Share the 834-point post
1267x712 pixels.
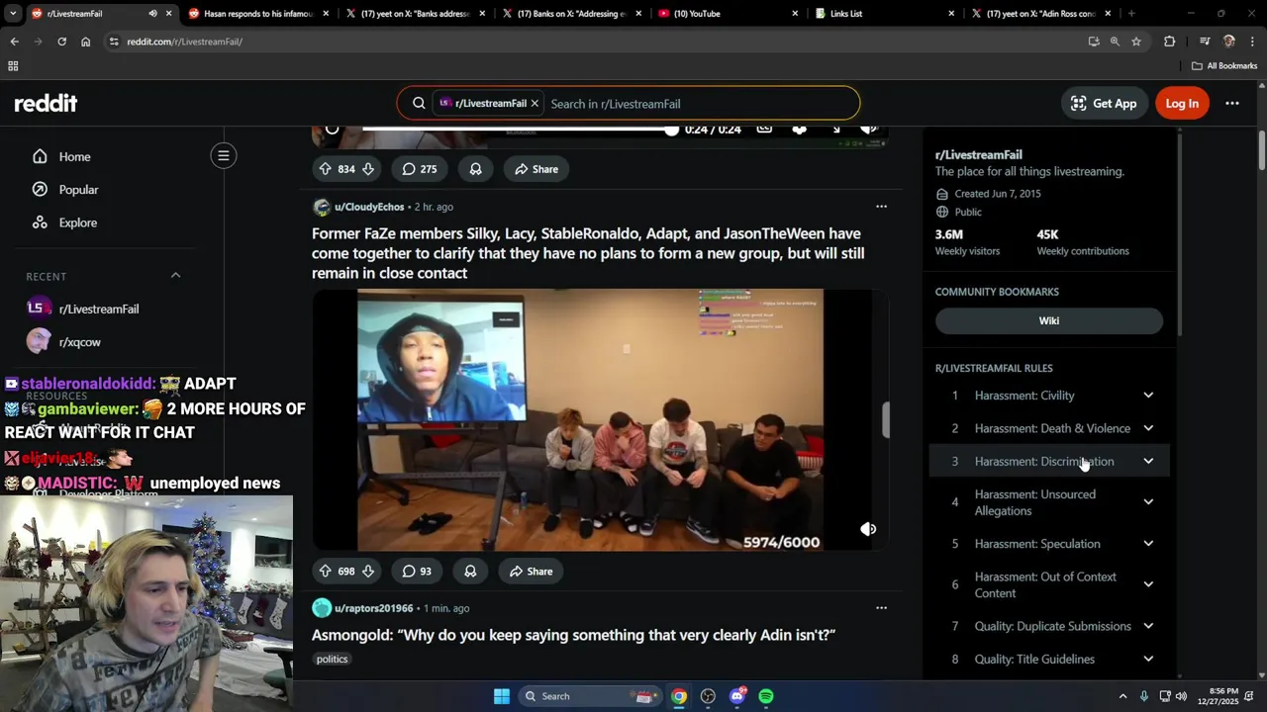click(x=536, y=169)
